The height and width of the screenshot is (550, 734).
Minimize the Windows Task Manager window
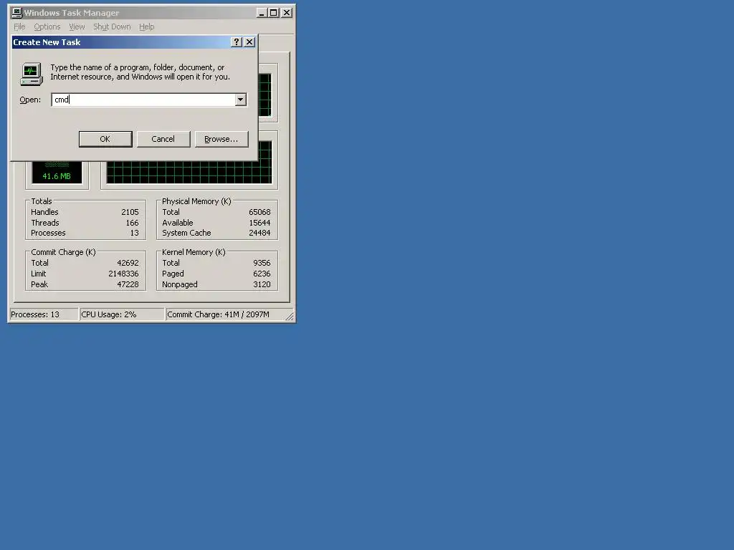point(262,13)
